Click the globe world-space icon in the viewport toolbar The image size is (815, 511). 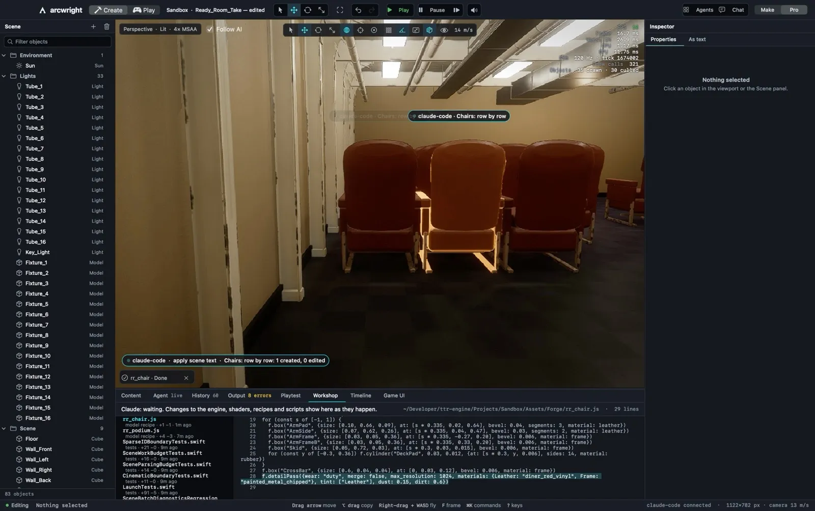coord(346,30)
